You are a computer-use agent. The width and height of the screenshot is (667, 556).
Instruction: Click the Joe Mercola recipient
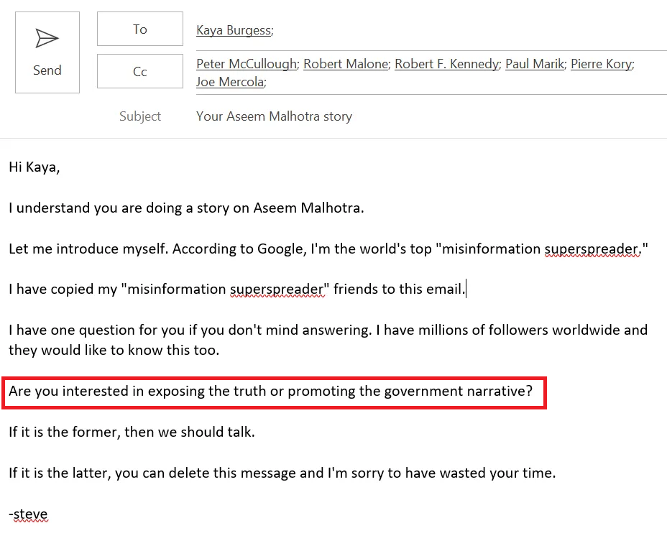229,82
